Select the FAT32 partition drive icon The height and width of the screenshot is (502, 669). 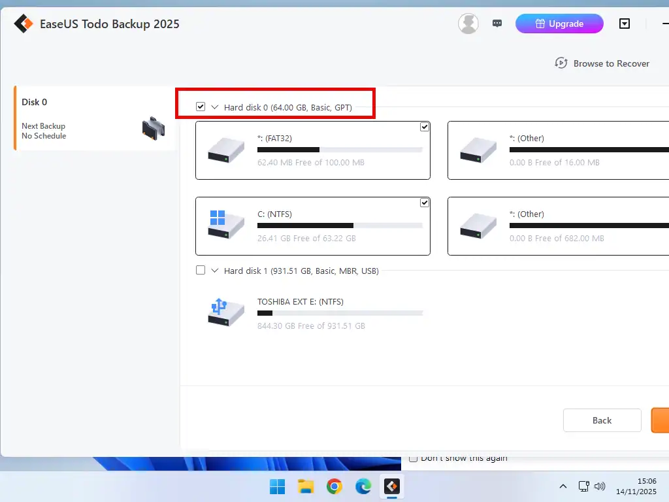click(x=225, y=150)
